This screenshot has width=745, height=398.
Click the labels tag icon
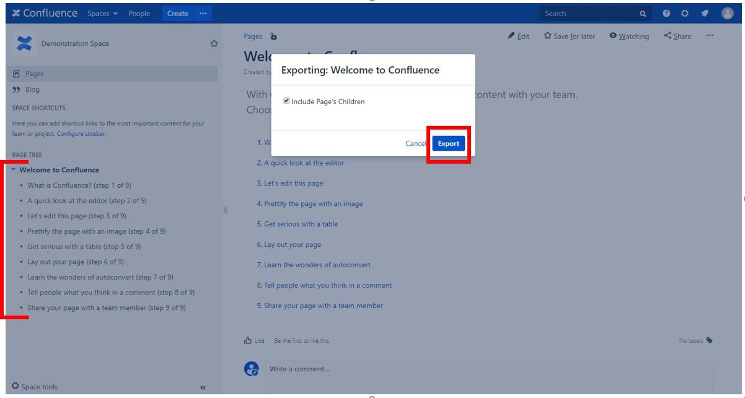pyautogui.click(x=710, y=340)
